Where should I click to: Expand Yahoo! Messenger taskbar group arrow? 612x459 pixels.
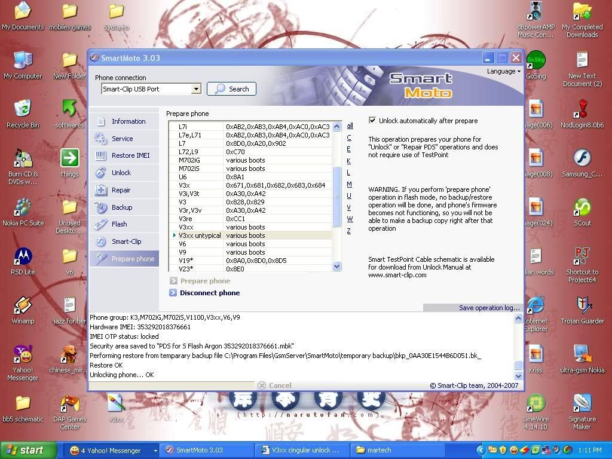[x=155, y=451]
